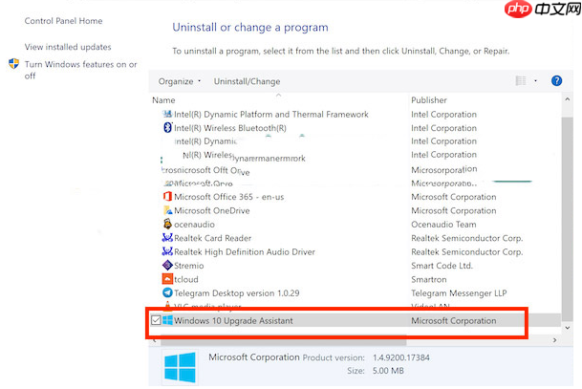Sort programs by the Name column header
Viewport: 582px width, 389px height.
click(x=163, y=100)
